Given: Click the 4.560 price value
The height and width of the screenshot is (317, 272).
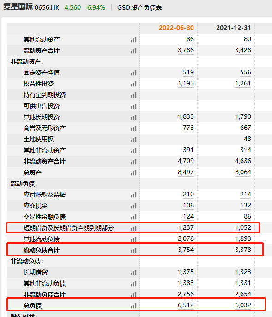Looking at the screenshot, I should 73,8.
